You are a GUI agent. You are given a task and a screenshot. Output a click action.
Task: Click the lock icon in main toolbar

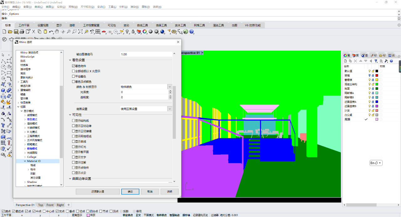pyautogui.click(x=133, y=32)
